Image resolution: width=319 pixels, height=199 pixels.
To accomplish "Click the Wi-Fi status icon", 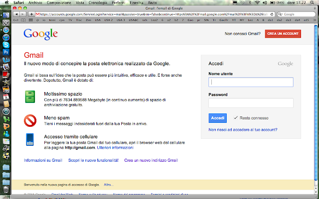I will 257,2.
